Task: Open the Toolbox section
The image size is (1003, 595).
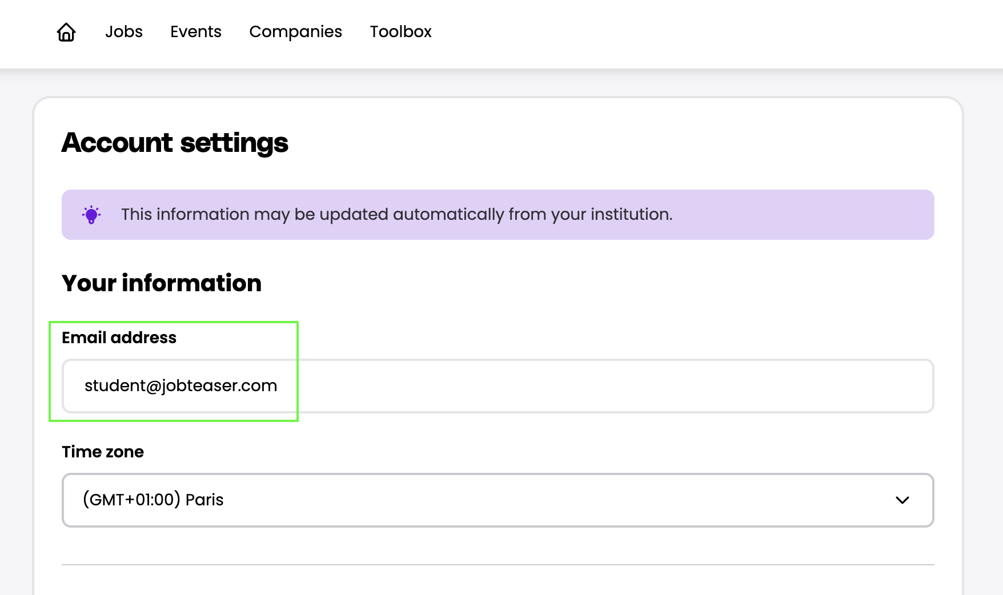Action: pos(400,32)
